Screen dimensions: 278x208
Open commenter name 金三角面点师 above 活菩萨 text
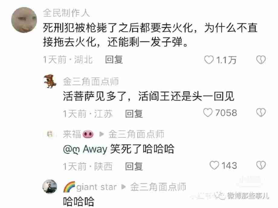tap(91, 82)
